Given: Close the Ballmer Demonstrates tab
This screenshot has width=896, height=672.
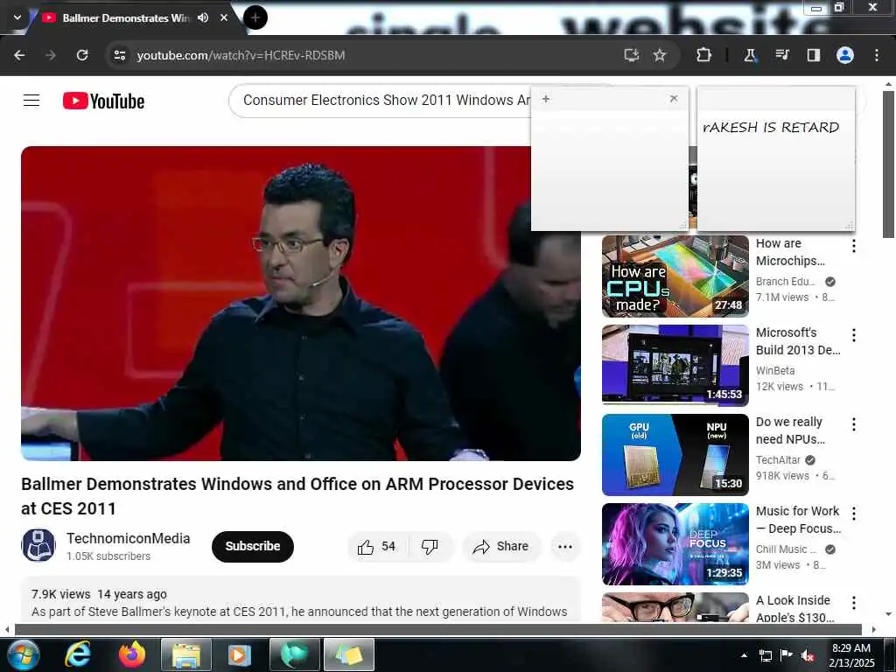Looking at the screenshot, I should click(x=224, y=17).
